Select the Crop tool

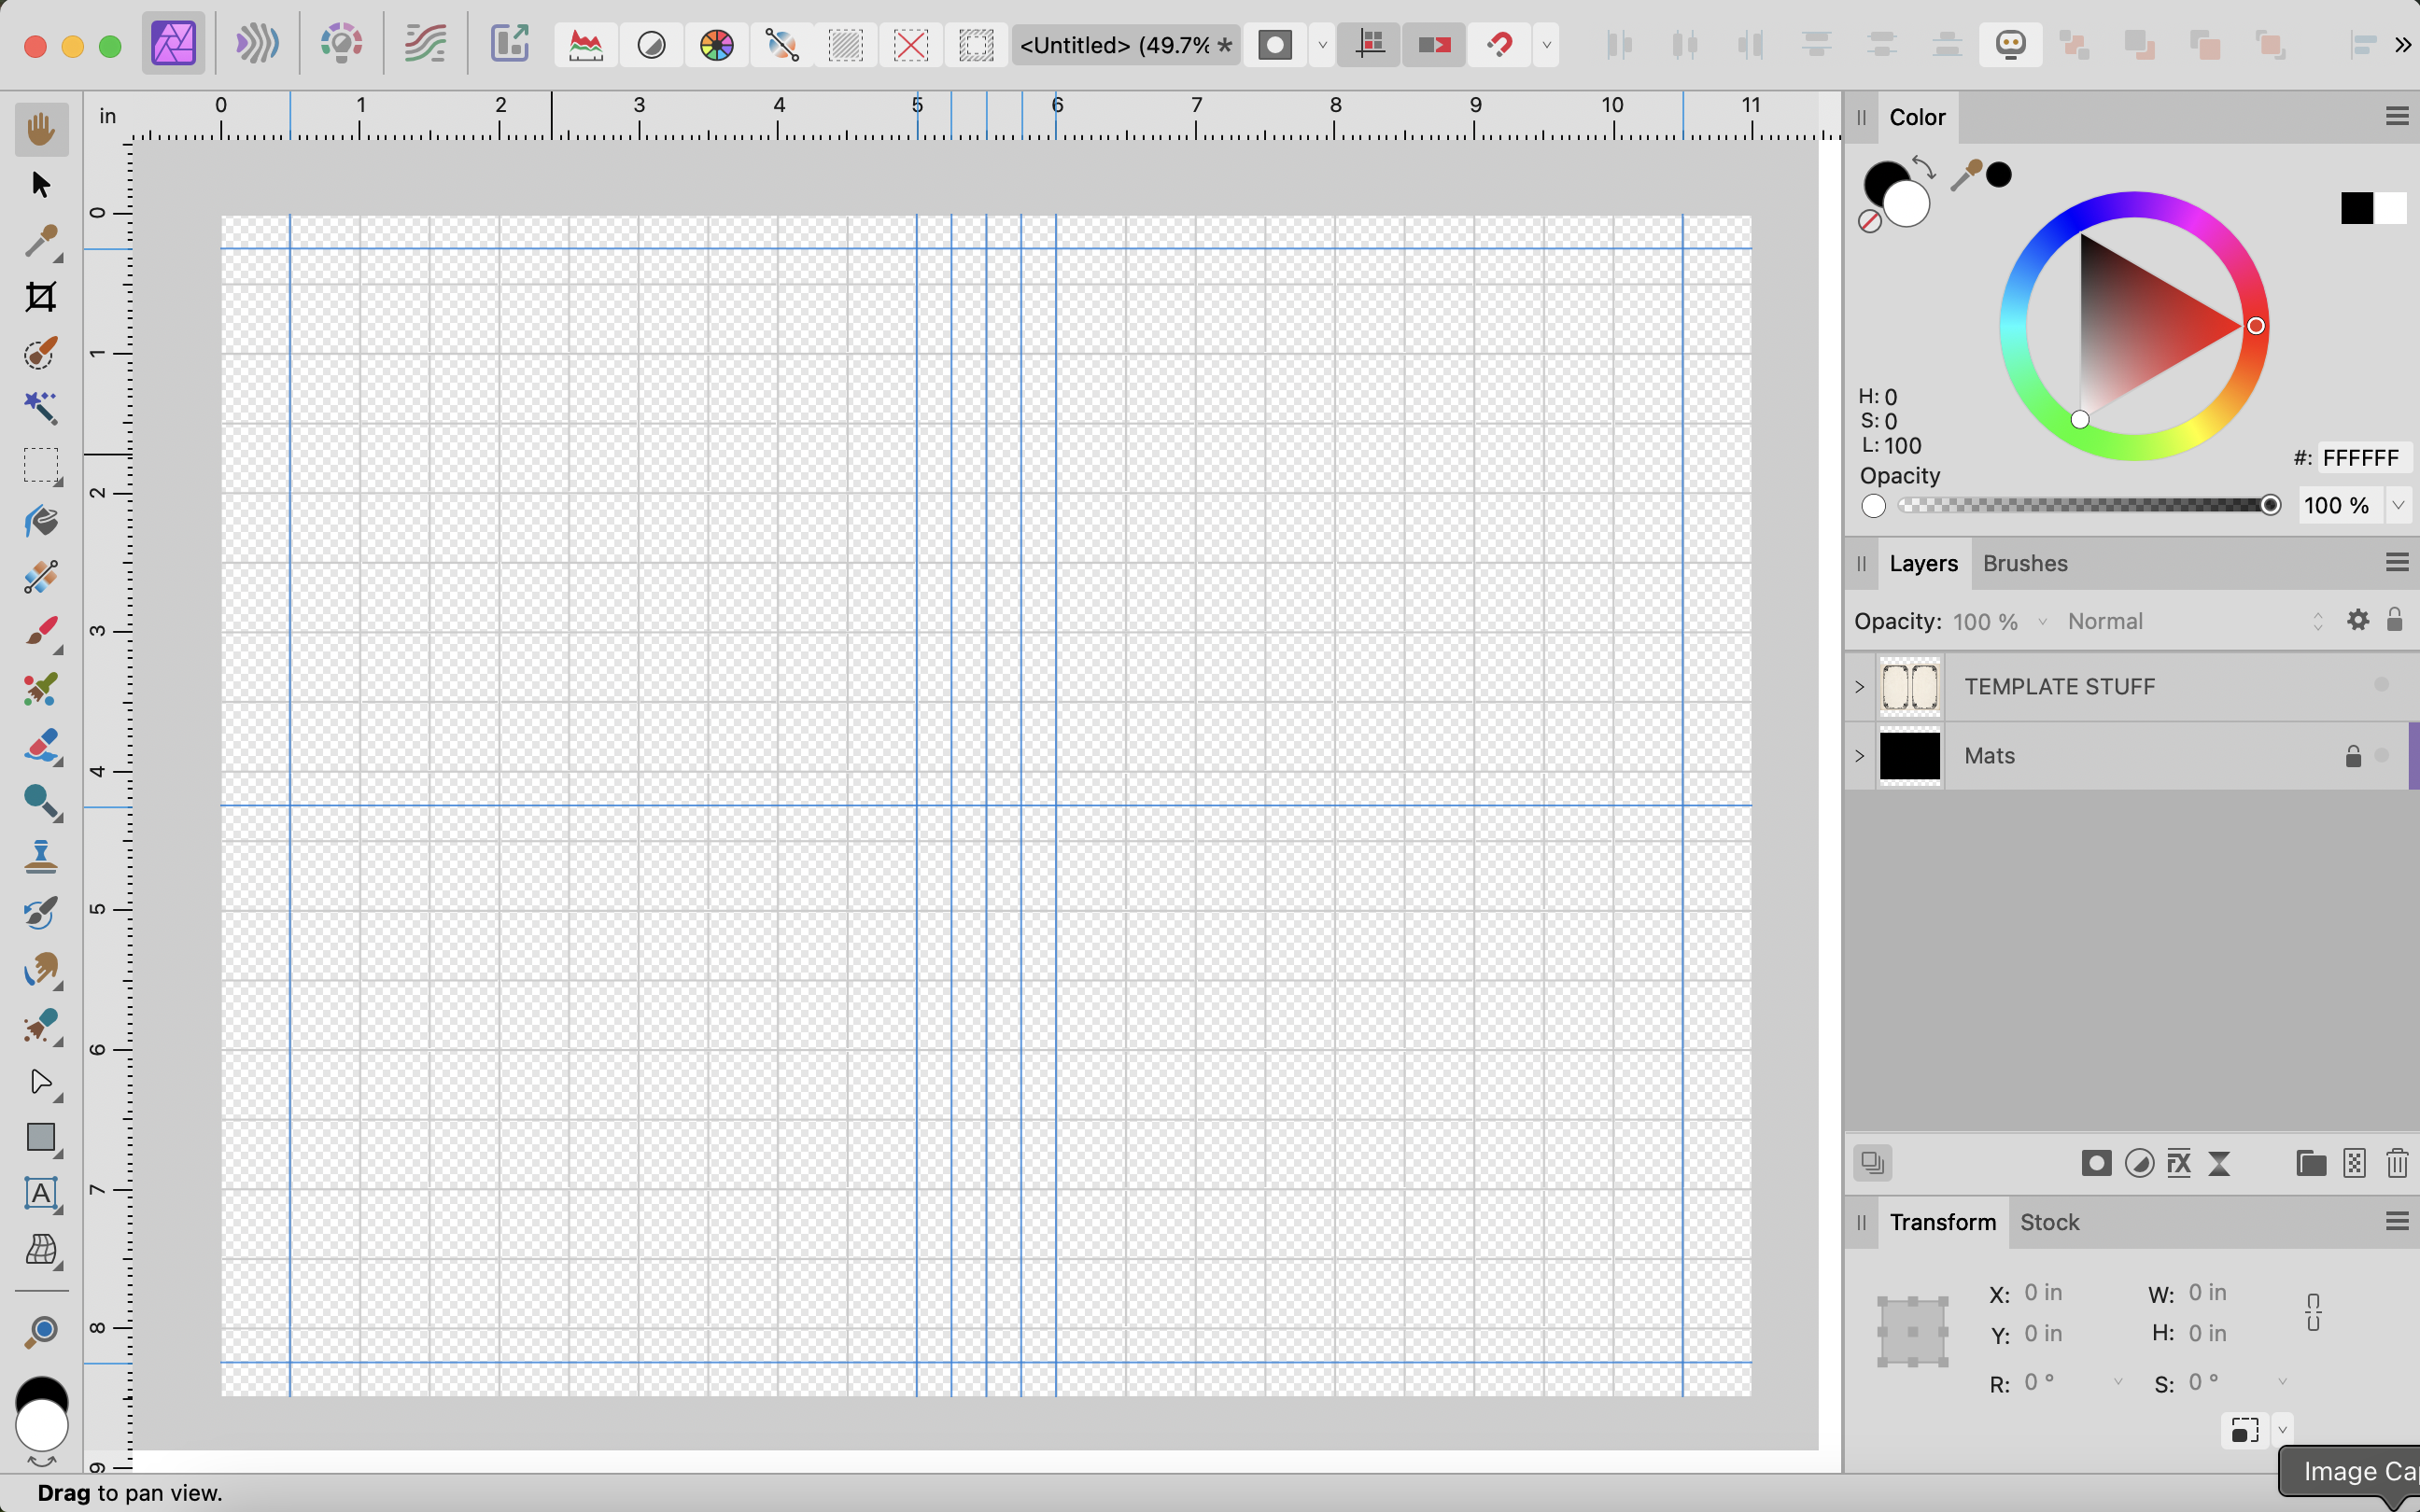coord(41,297)
